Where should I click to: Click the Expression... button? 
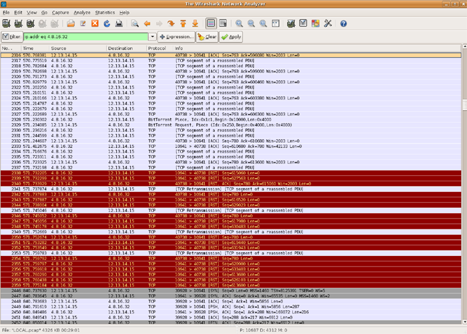click(x=177, y=37)
